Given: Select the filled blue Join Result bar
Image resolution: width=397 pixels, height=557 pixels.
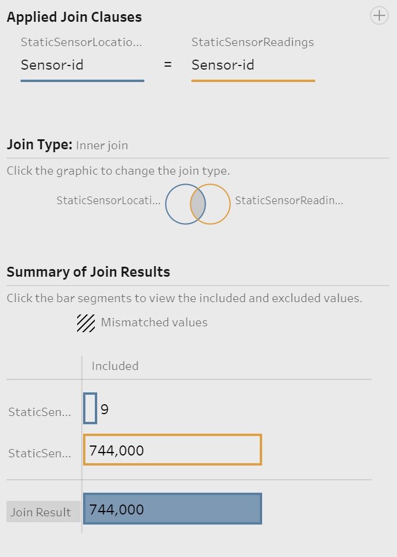Looking at the screenshot, I should point(172,509).
